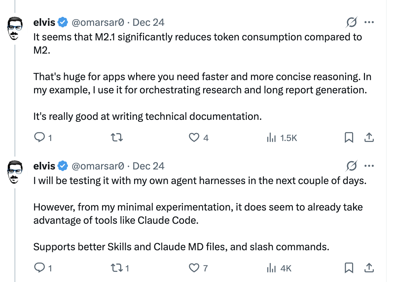View analytics showing 4K views
Viewport: 393px width, 282px height.
[x=271, y=268]
